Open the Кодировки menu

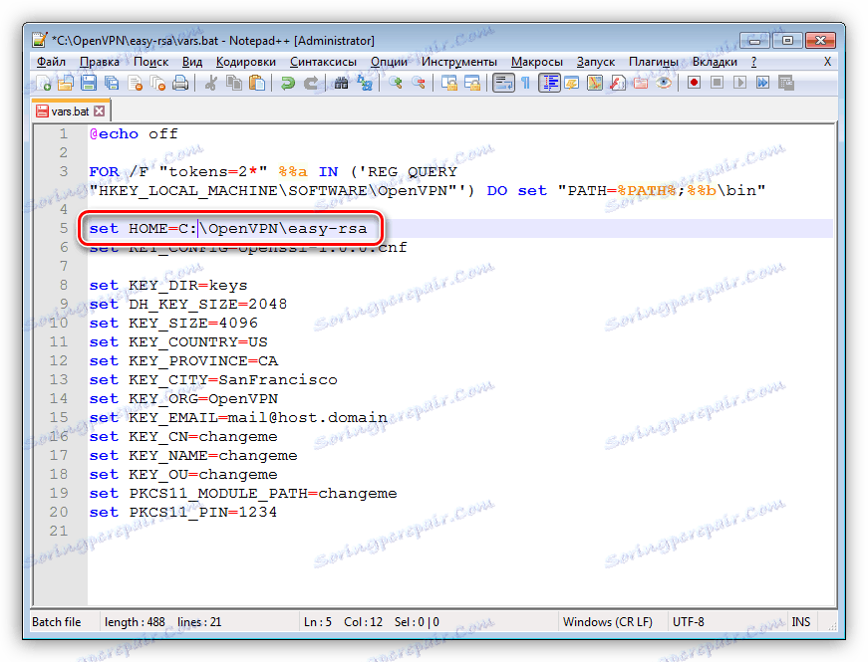coord(246,62)
